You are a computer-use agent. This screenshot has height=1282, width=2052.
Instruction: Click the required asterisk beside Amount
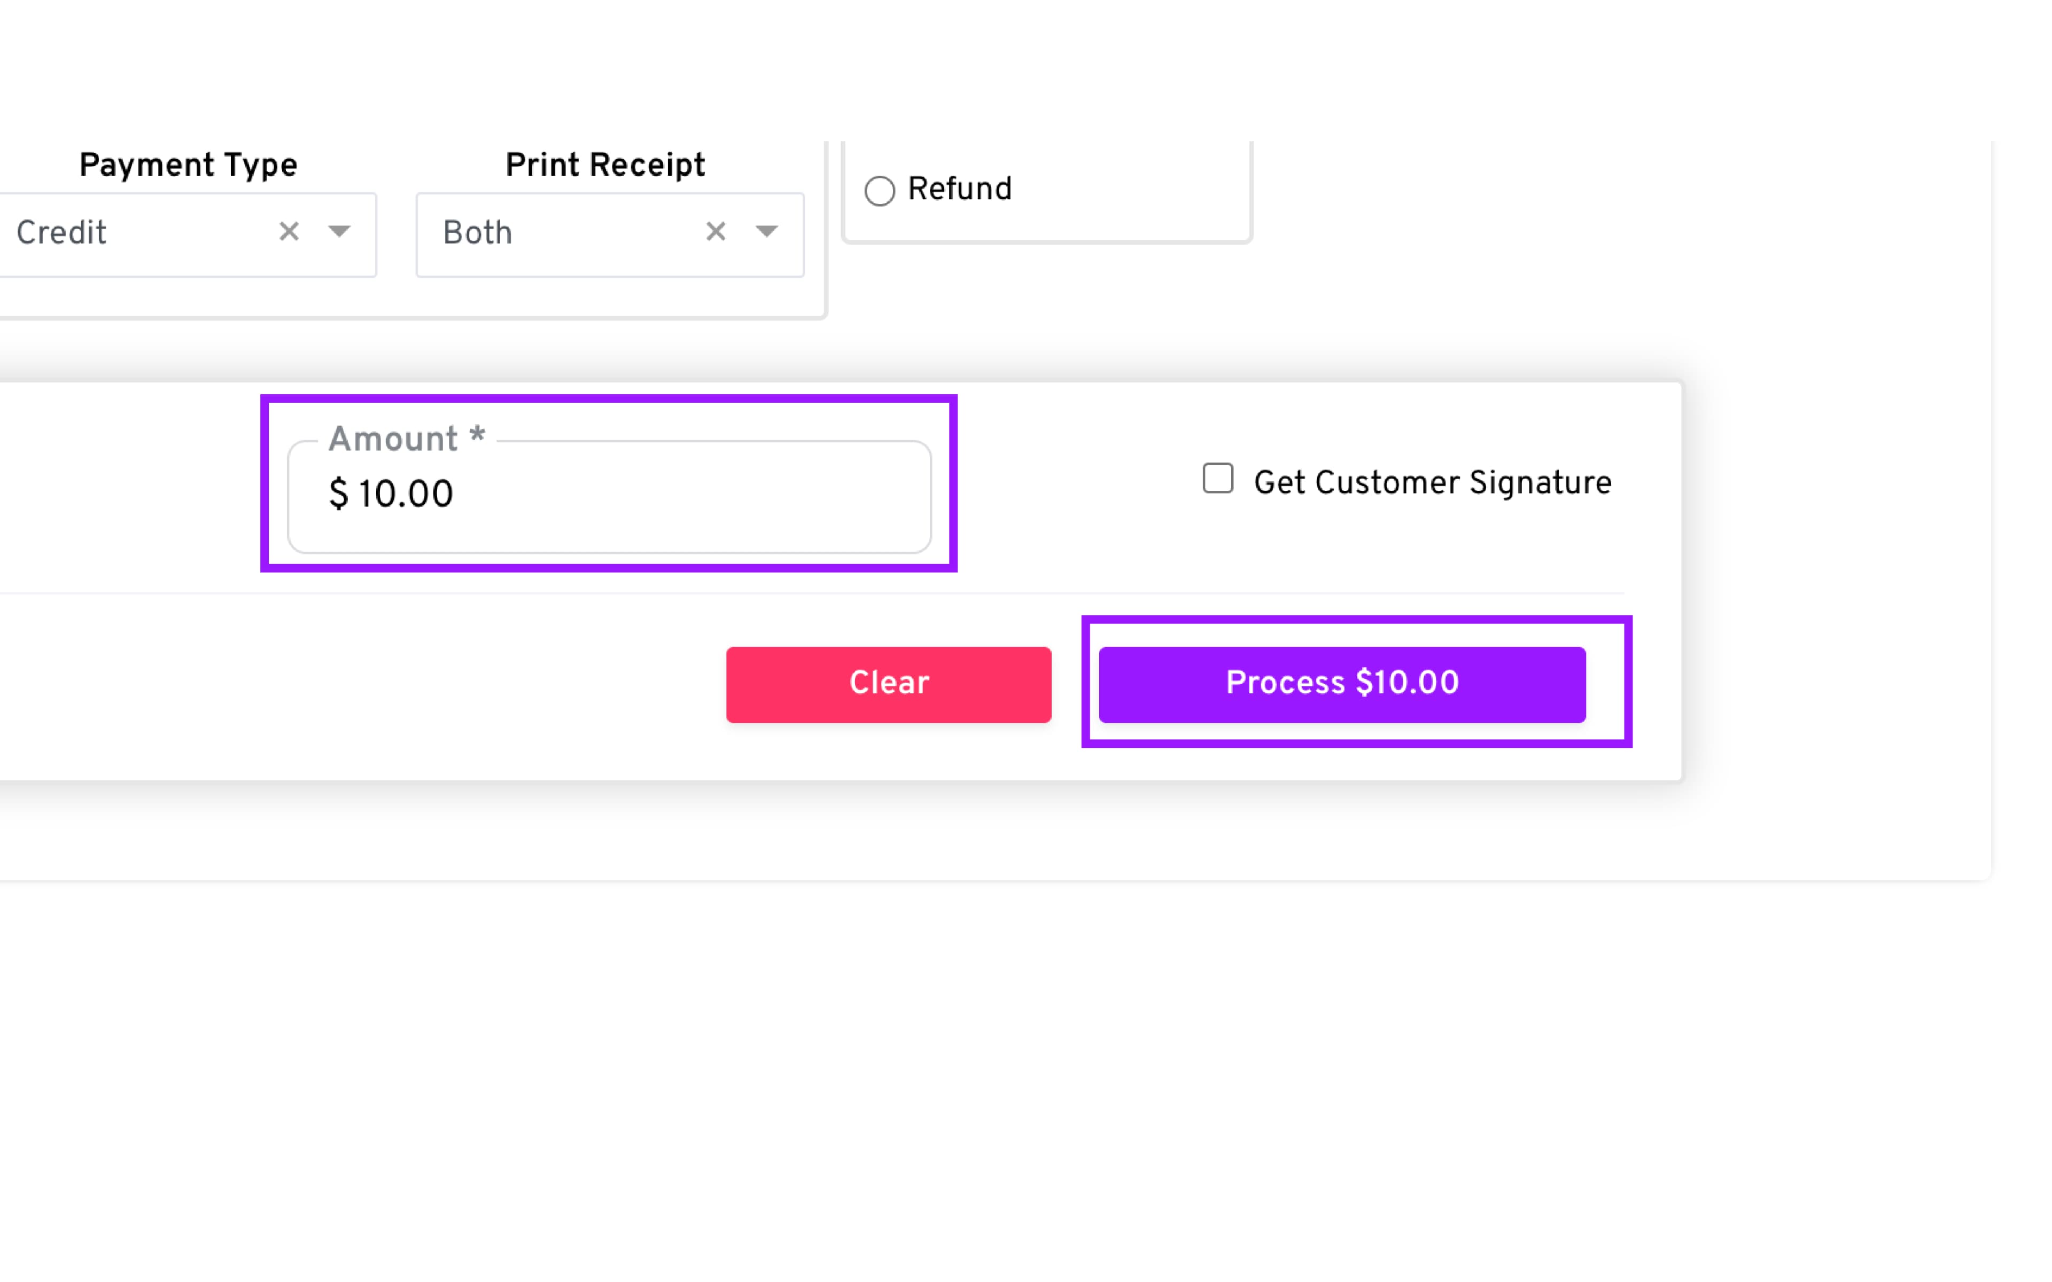[x=477, y=436]
